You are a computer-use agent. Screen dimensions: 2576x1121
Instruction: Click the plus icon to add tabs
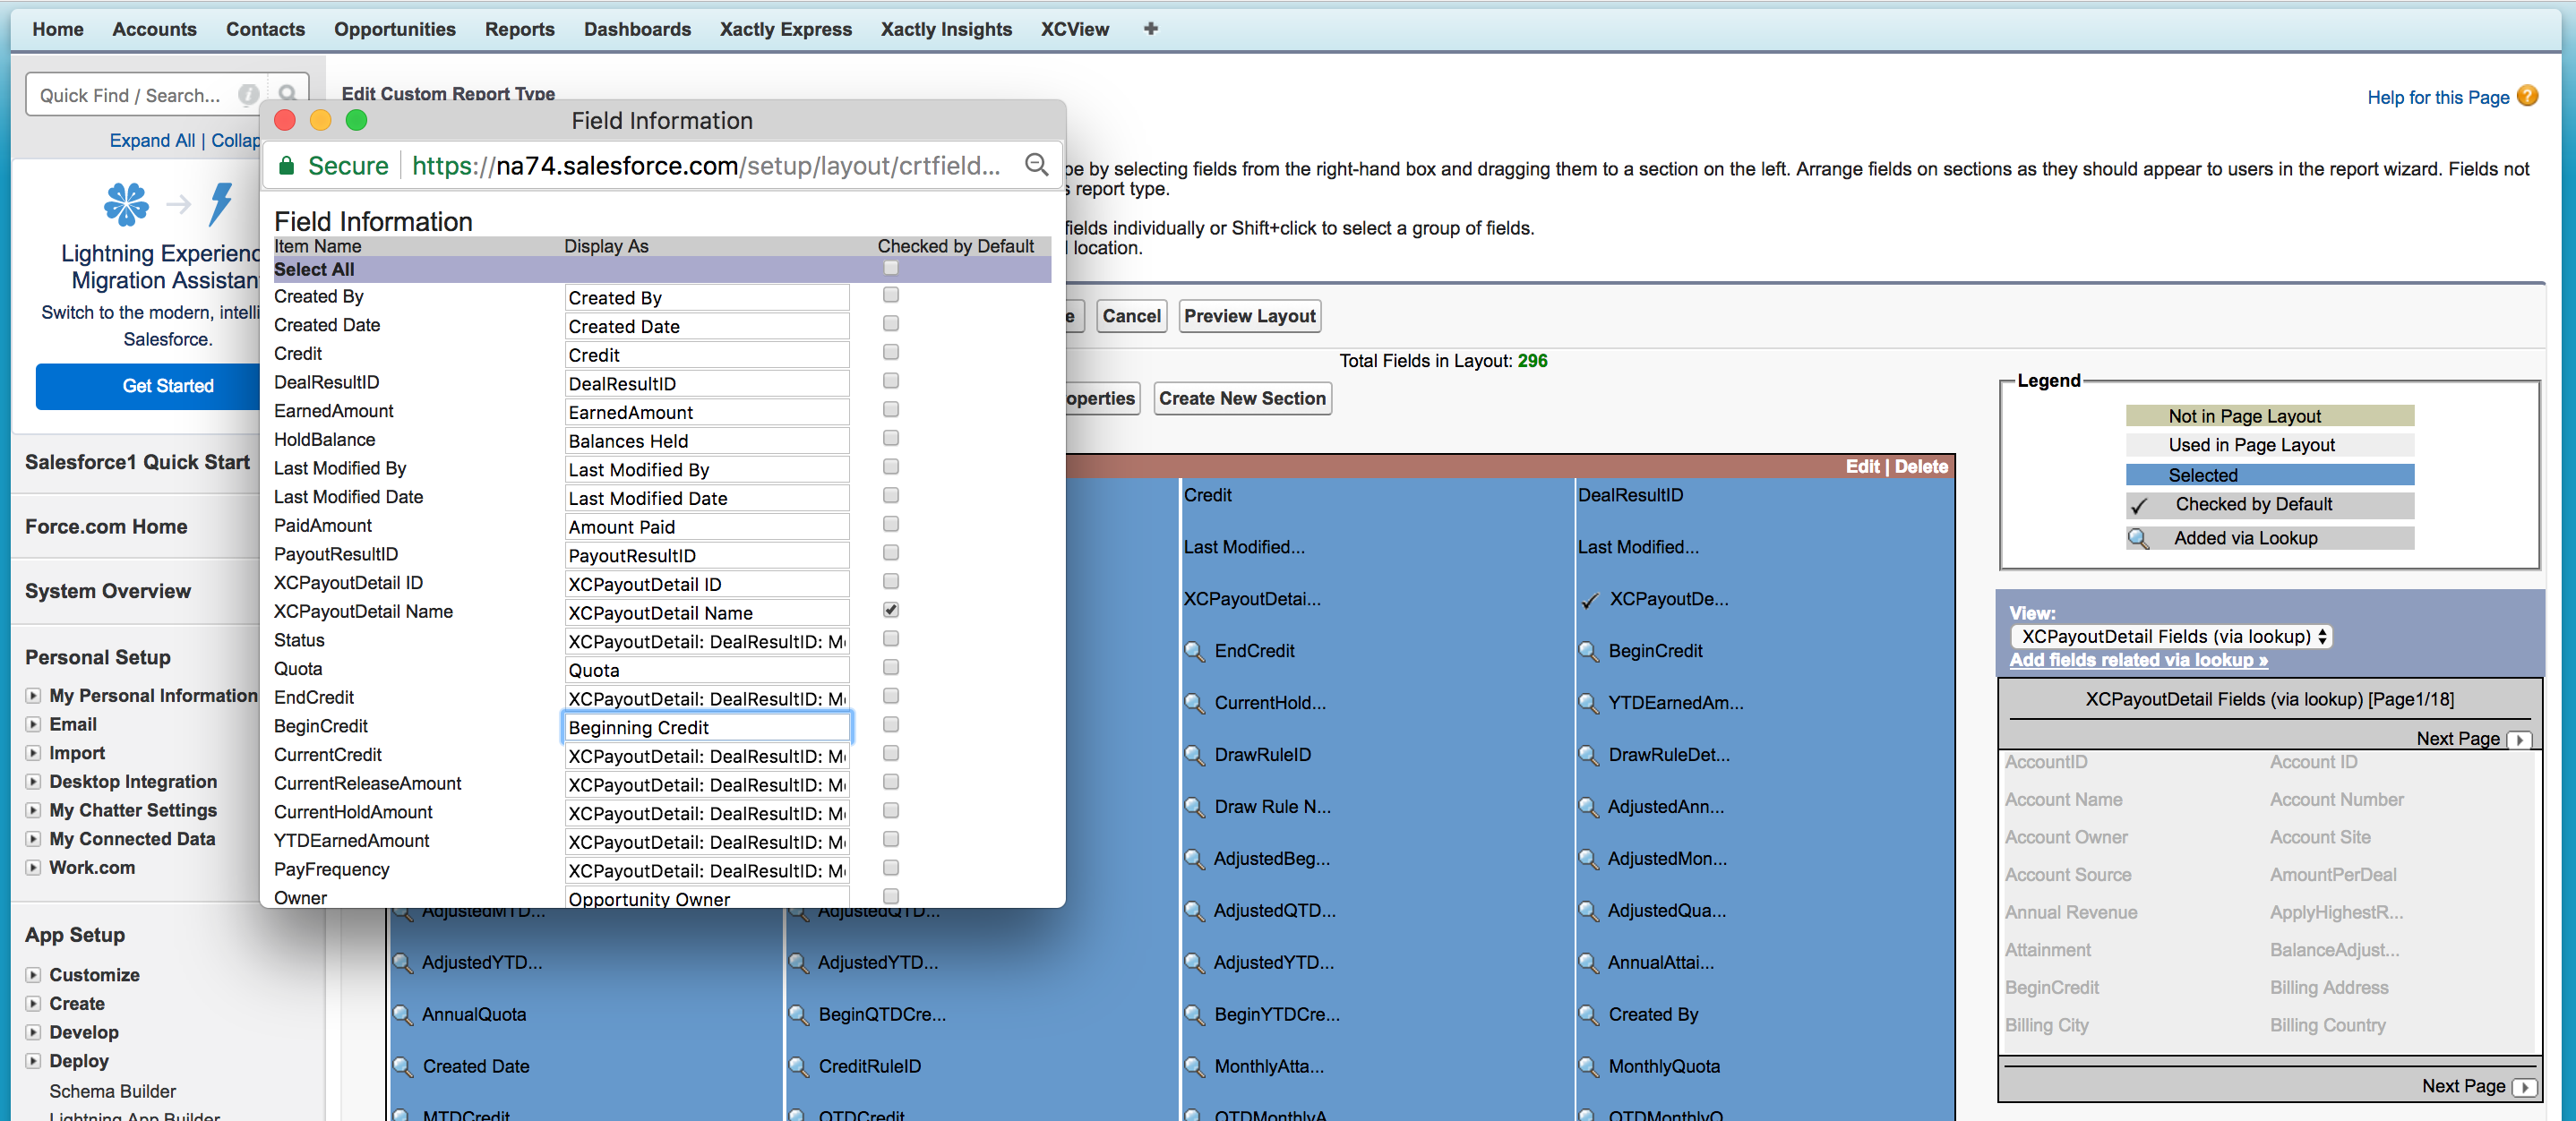(1150, 29)
